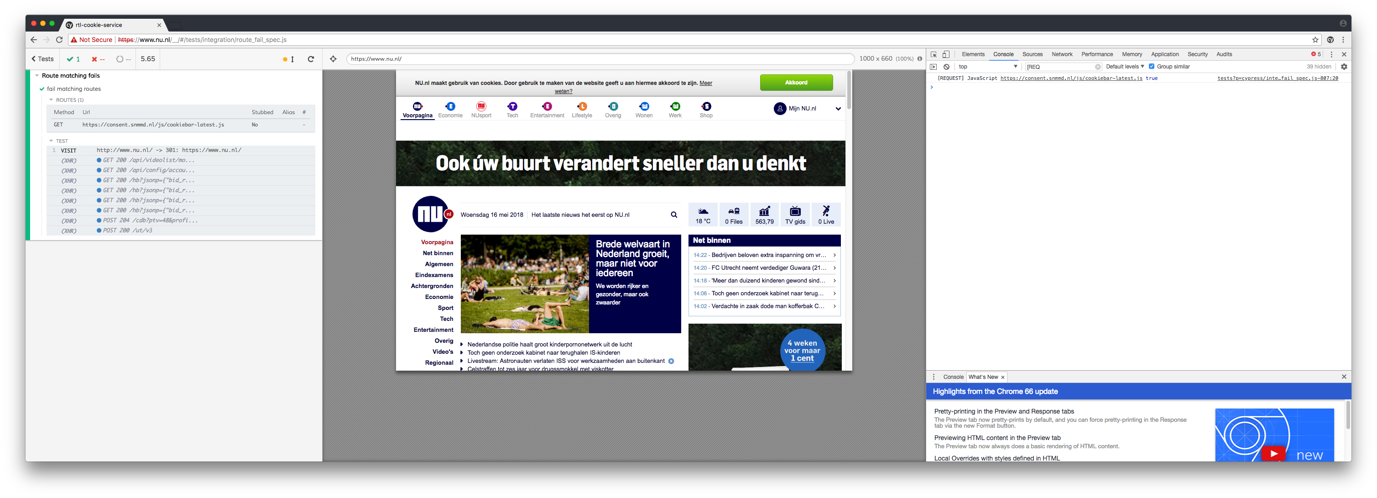The height and width of the screenshot is (498, 1377).
Task: Toggle the device toolbar icon in DevTools
Action: click(x=946, y=55)
